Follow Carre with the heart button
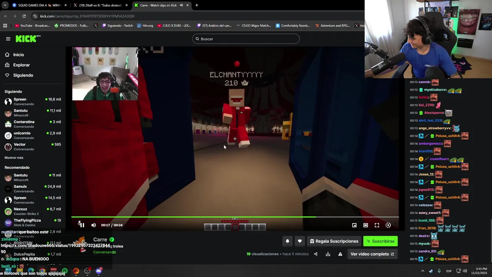The width and height of the screenshot is (492, 277). pyautogui.click(x=300, y=241)
